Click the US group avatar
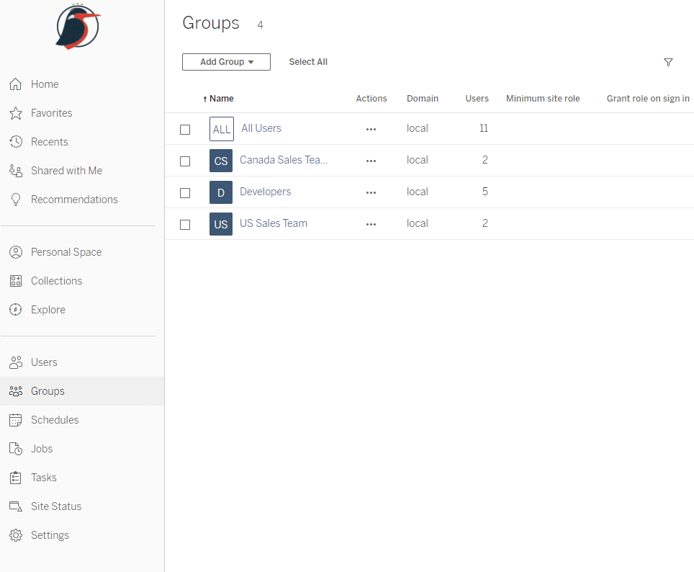Screen dimensions: 694x572 click(x=221, y=224)
